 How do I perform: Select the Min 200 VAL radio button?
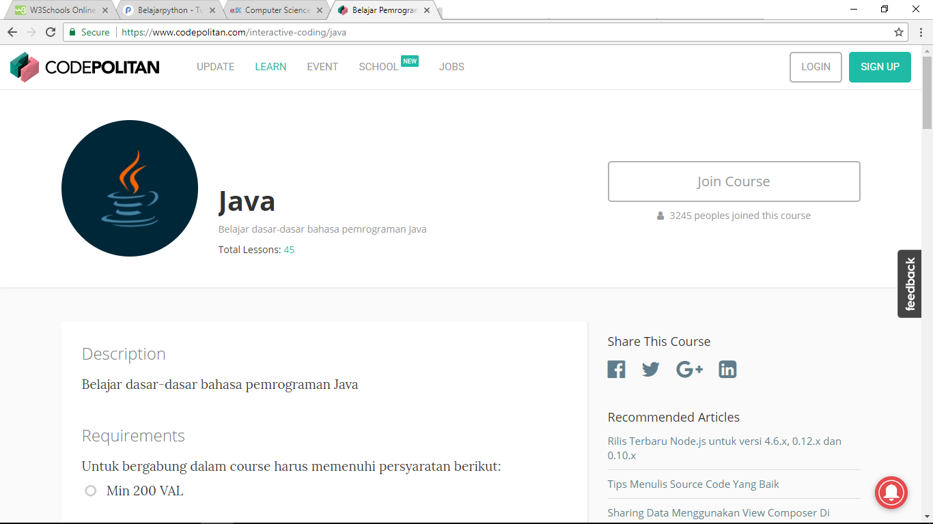pyautogui.click(x=91, y=491)
